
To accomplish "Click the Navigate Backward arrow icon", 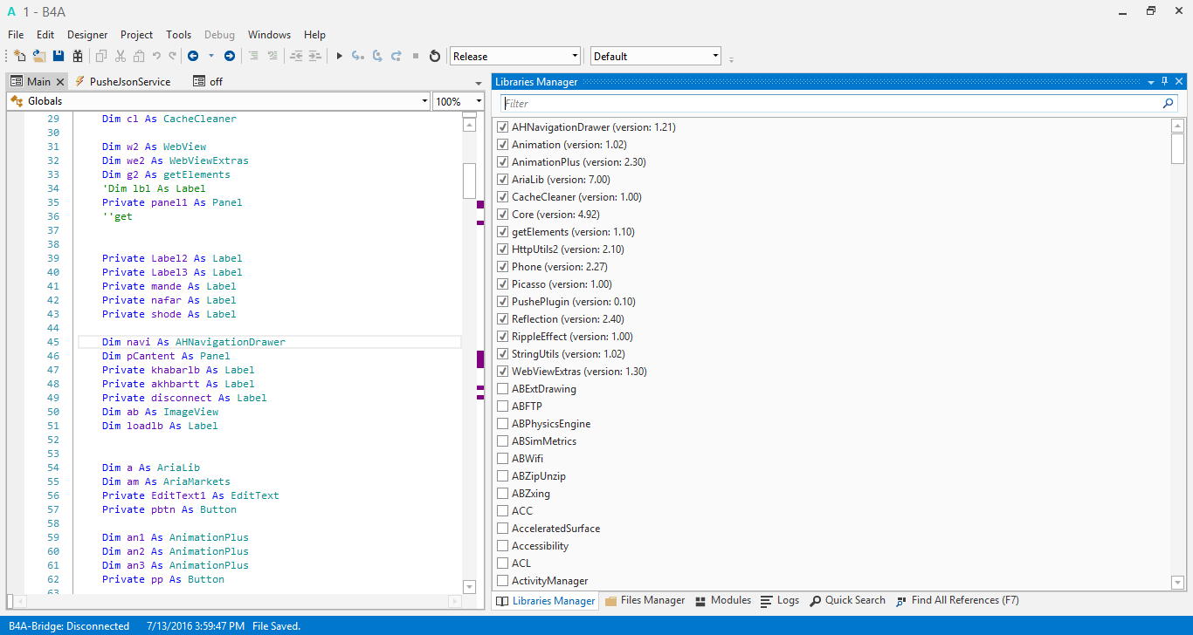I will (x=193, y=56).
